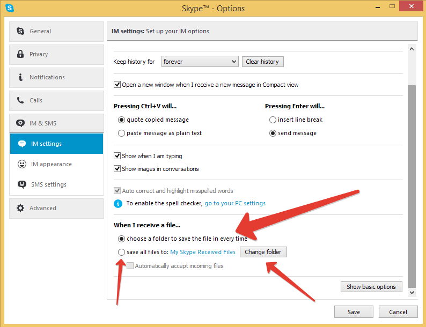Select send message on Enter option
Image resolution: width=426 pixels, height=327 pixels.
point(273,133)
